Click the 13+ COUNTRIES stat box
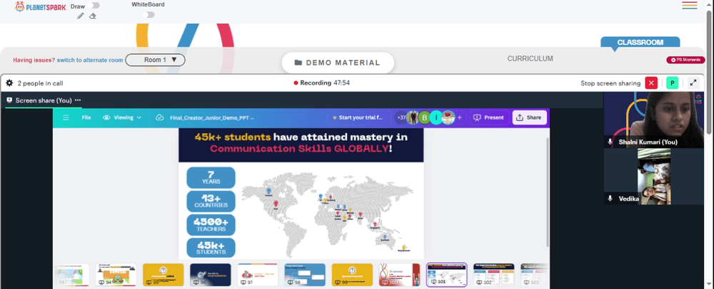Screen dimensions: 714x289 click(211, 201)
